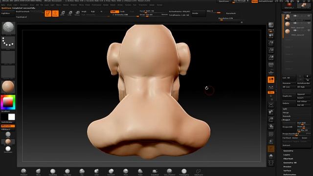Image resolution: width=313 pixels, height=176 pixels.
Task: Pick the Pinch brush
Action: click(x=126, y=172)
